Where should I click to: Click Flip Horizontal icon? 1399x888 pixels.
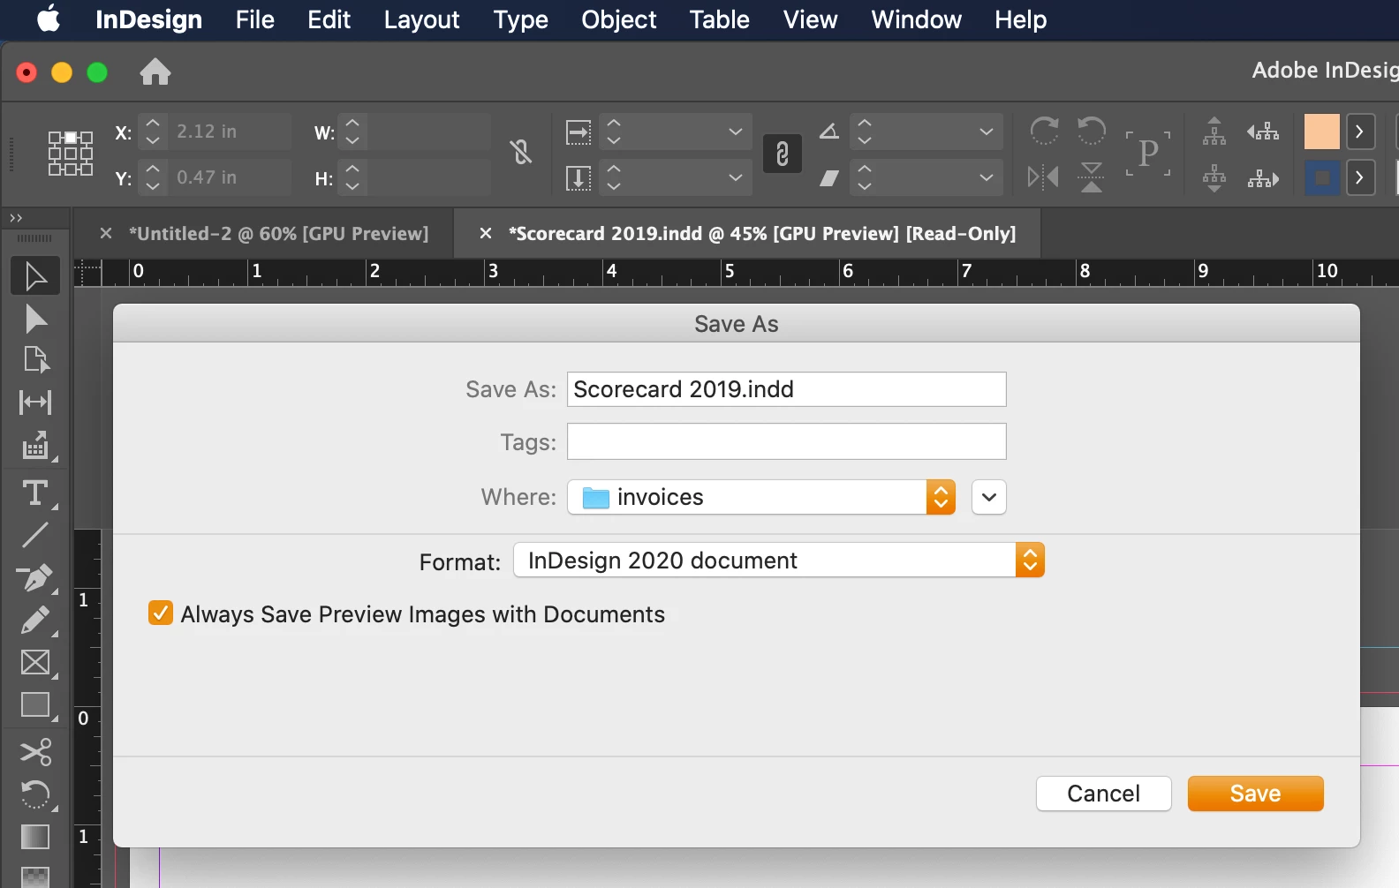tap(1043, 177)
